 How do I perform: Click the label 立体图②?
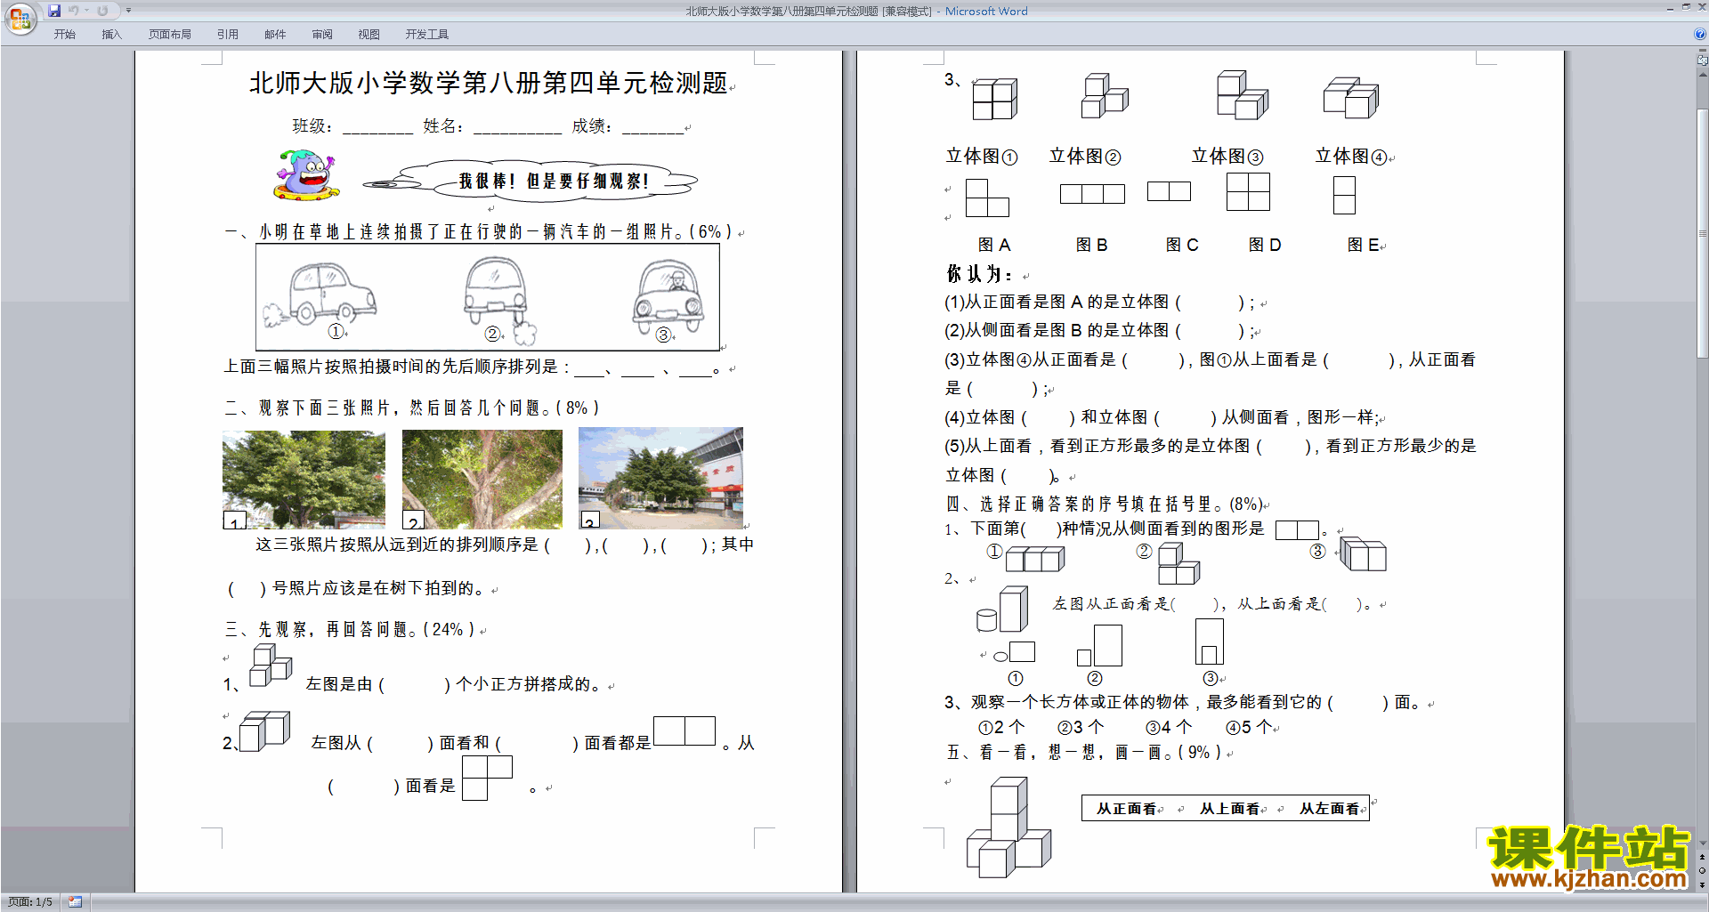coord(1085,157)
